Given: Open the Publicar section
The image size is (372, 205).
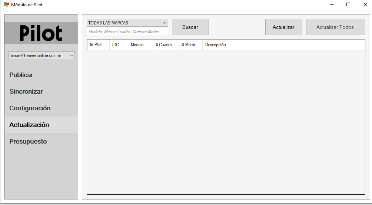Looking at the screenshot, I should 41,75.
